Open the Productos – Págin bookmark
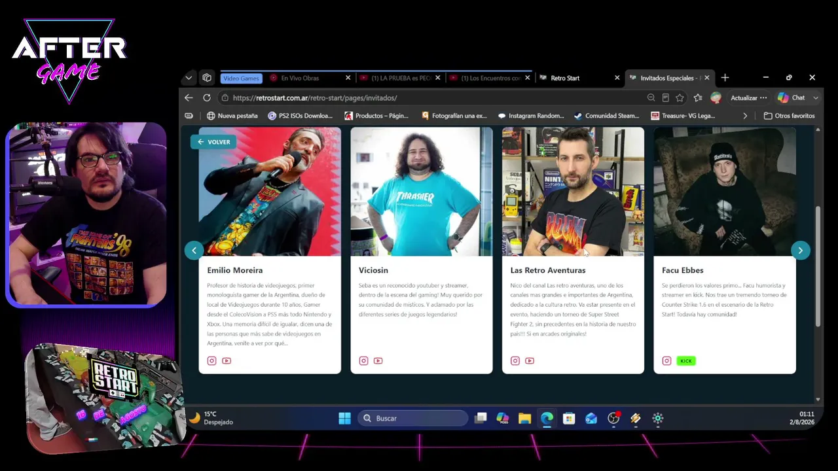Screen dimensions: 838x471 point(376,116)
